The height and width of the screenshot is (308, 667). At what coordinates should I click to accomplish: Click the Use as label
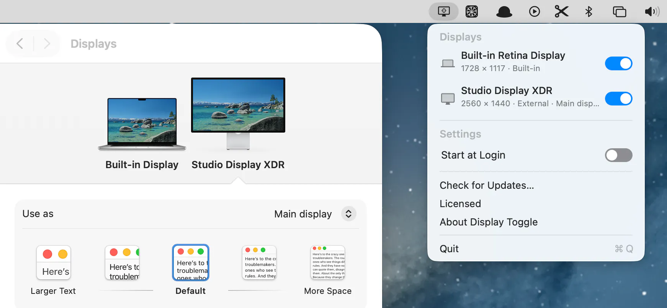pos(38,214)
